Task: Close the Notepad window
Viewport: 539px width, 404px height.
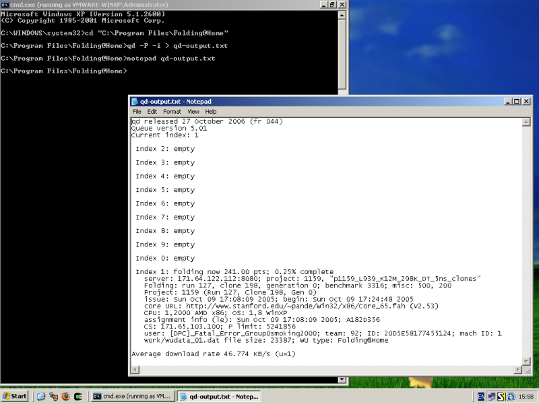Action: coord(526,102)
